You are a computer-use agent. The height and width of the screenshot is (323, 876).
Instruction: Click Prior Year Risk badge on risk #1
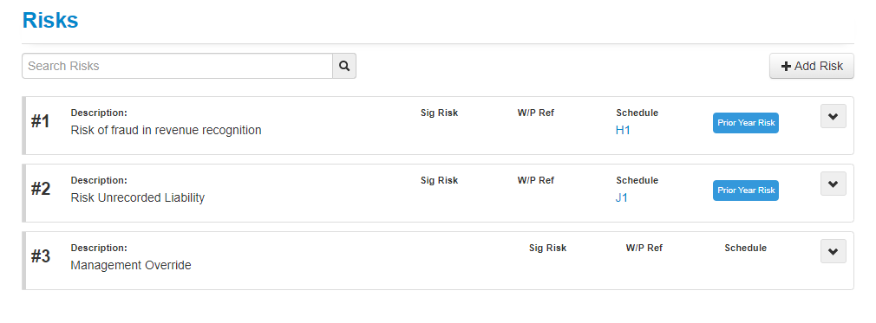745,123
